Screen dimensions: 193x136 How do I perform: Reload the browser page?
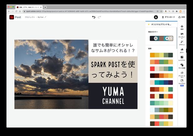coord(16,11)
